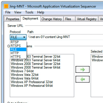Choose HTTPS from the protocol list
The image size is (103, 103).
18,57
